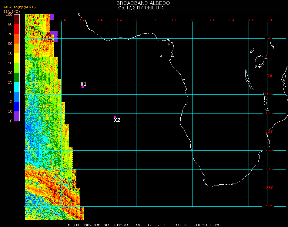Click the legend value "30"

[x=10, y=73]
